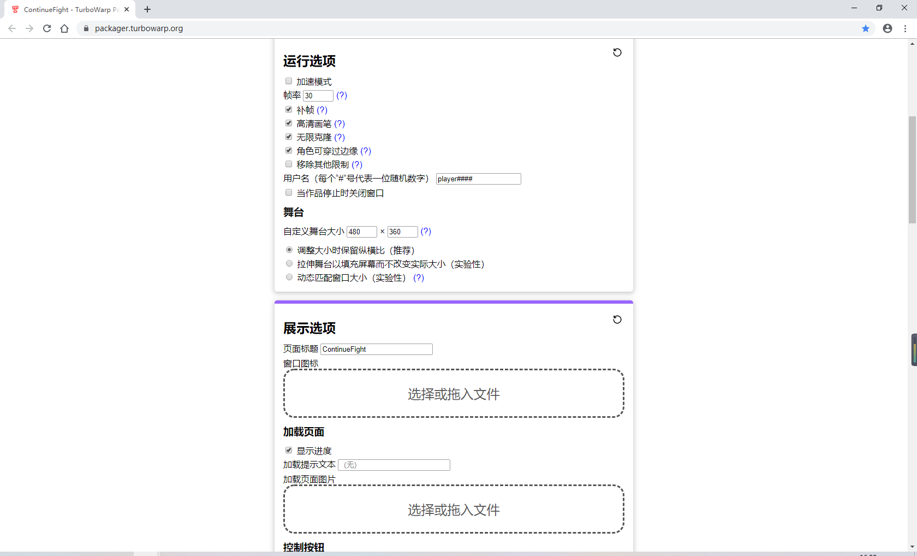Click the 加载提示文本 input field
This screenshot has width=917, height=556.
pyautogui.click(x=394, y=465)
